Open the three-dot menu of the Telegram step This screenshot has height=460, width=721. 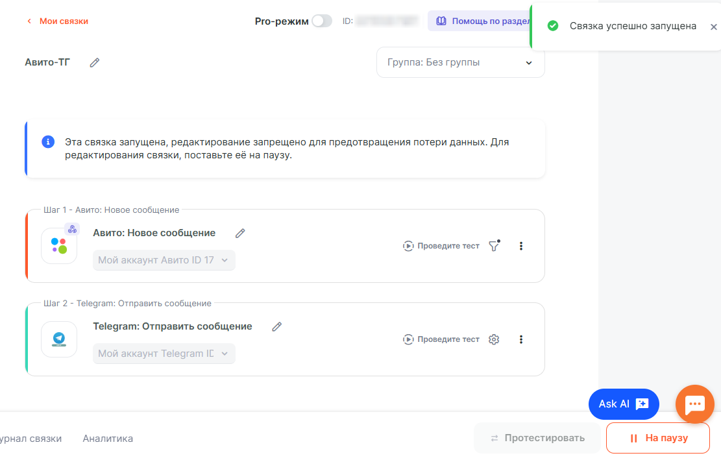520,339
